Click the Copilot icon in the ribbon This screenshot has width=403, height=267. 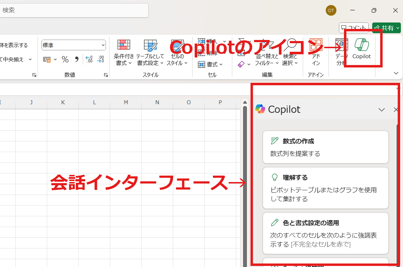[361, 49]
